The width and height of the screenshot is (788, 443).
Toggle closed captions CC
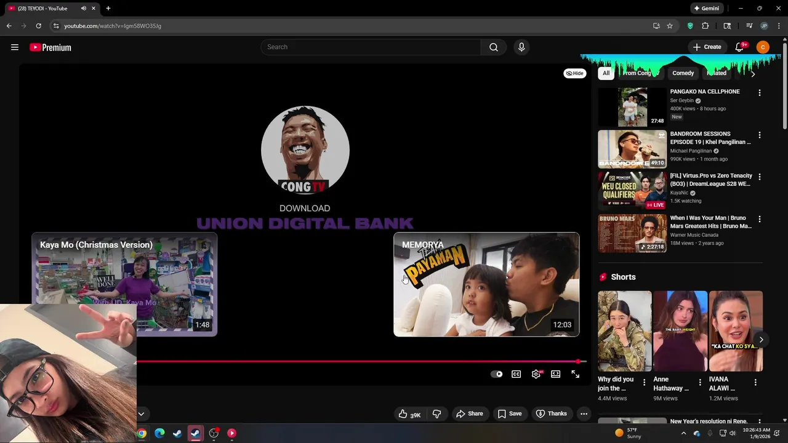point(517,374)
